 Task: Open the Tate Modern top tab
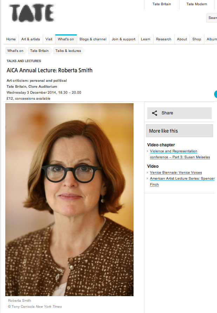point(196,4)
